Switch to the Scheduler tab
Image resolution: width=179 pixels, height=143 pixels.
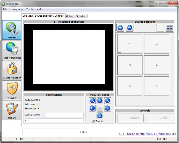[81, 16]
